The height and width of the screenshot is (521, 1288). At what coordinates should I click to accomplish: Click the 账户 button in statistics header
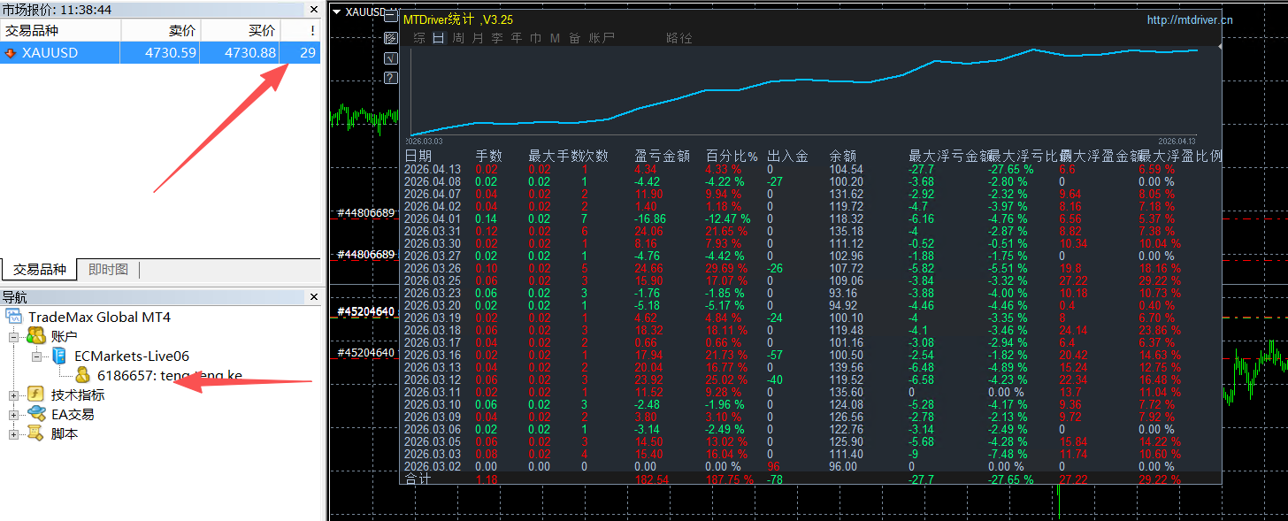pos(602,38)
